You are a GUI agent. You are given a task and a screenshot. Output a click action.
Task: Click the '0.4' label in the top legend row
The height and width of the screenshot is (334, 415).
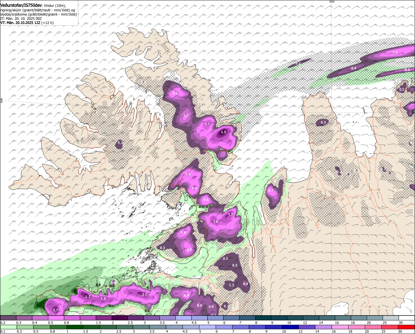pyautogui.click(x=35, y=323)
